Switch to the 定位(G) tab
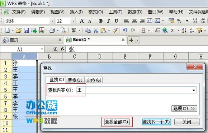Image resolution: width=208 pixels, height=133 pixels. tap(94, 80)
